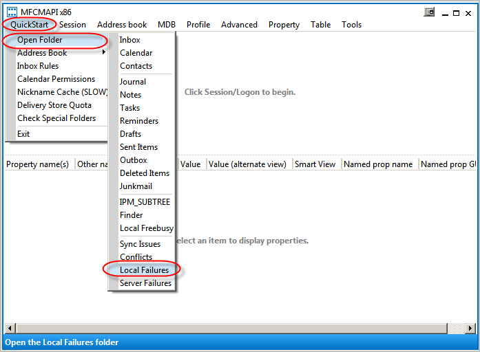This screenshot has width=480, height=352.
Task: Click Exit in the QuickStart menu
Action: (x=23, y=134)
